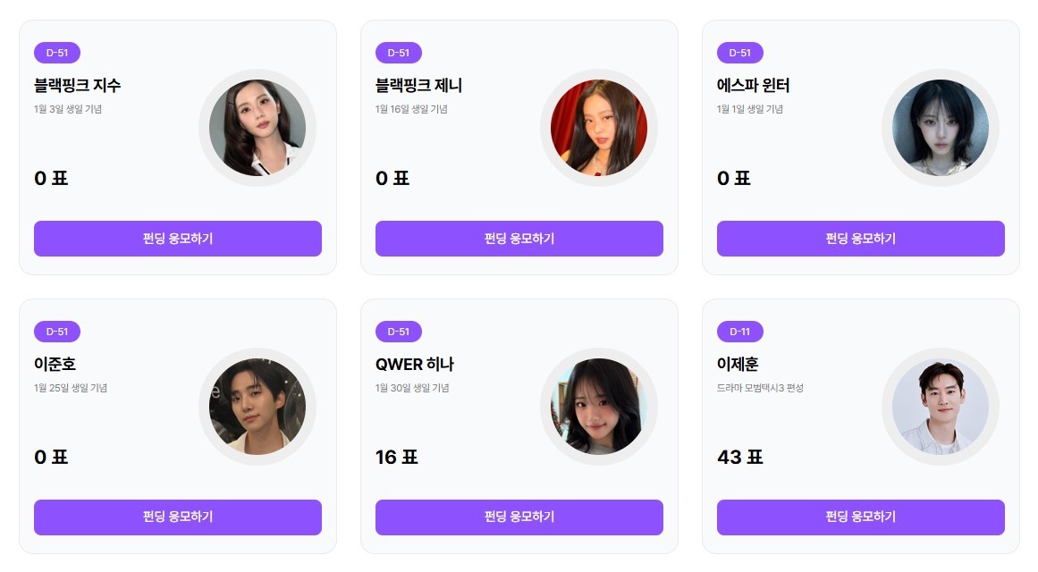Open 블랙핑크 제니's profile photo
Screen dimensions: 1038x572
click(x=599, y=129)
